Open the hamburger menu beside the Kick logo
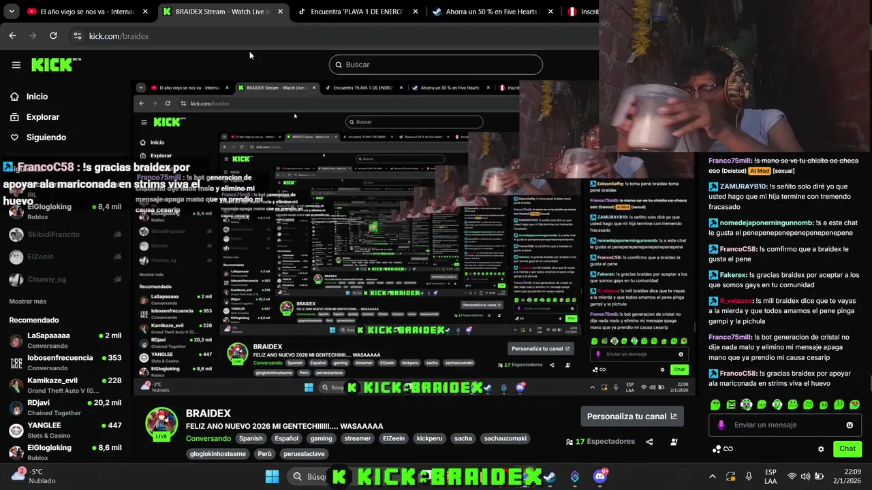The image size is (872, 490). pos(16,65)
